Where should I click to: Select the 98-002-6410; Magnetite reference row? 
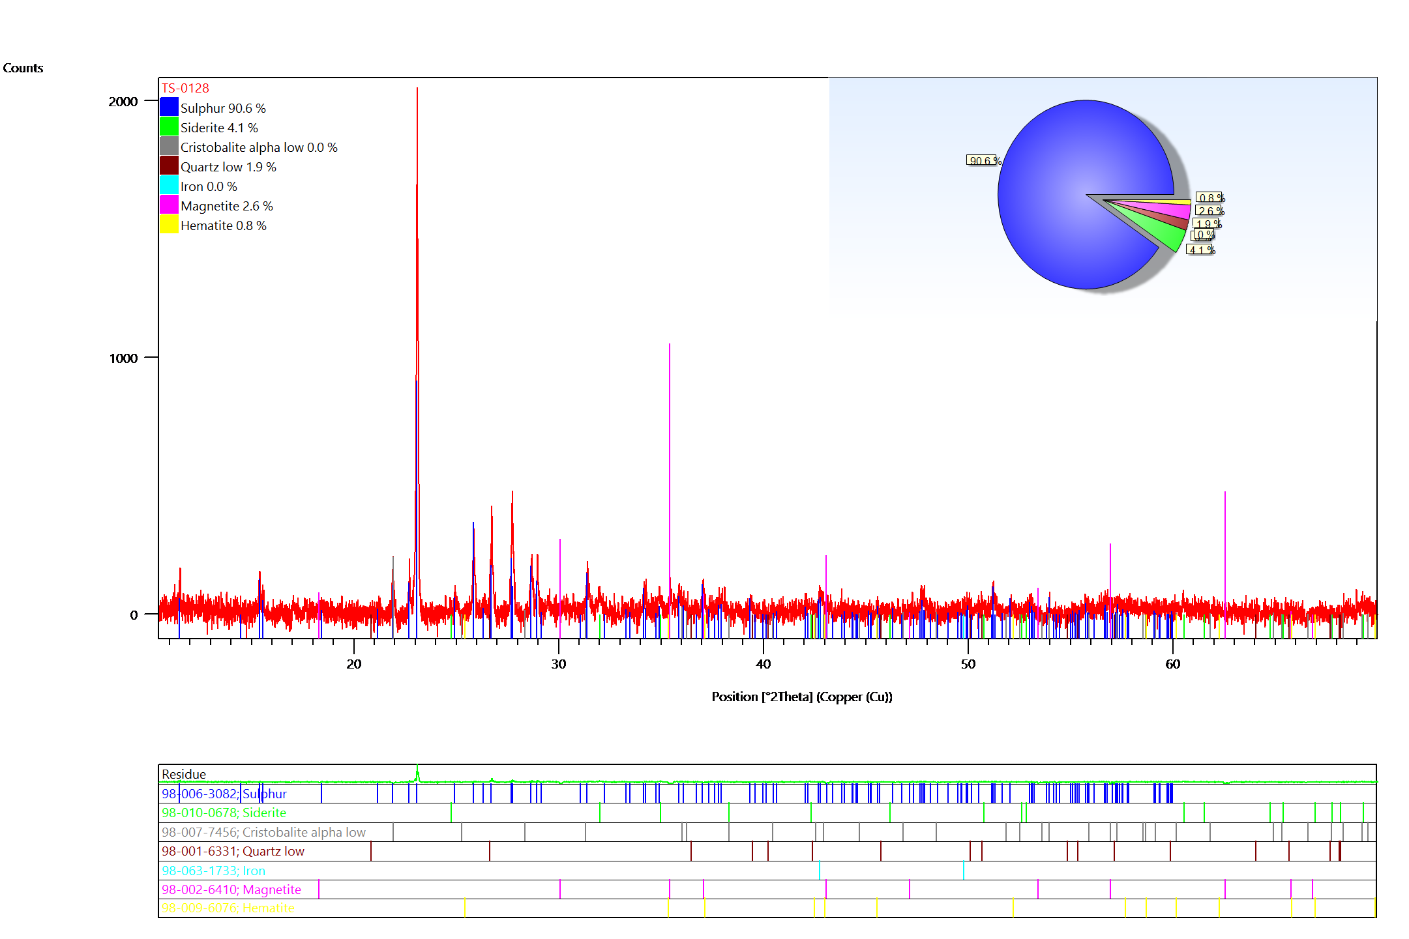pos(231,889)
